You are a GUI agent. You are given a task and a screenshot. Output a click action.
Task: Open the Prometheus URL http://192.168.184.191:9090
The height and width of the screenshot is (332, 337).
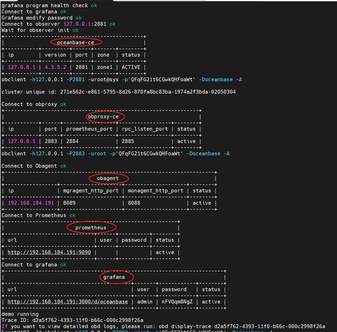[49, 252]
